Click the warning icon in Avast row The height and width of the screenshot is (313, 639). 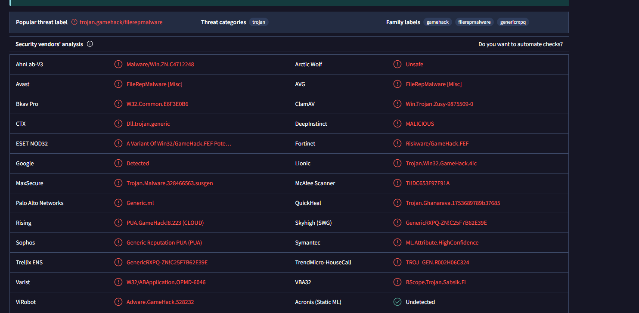point(118,84)
